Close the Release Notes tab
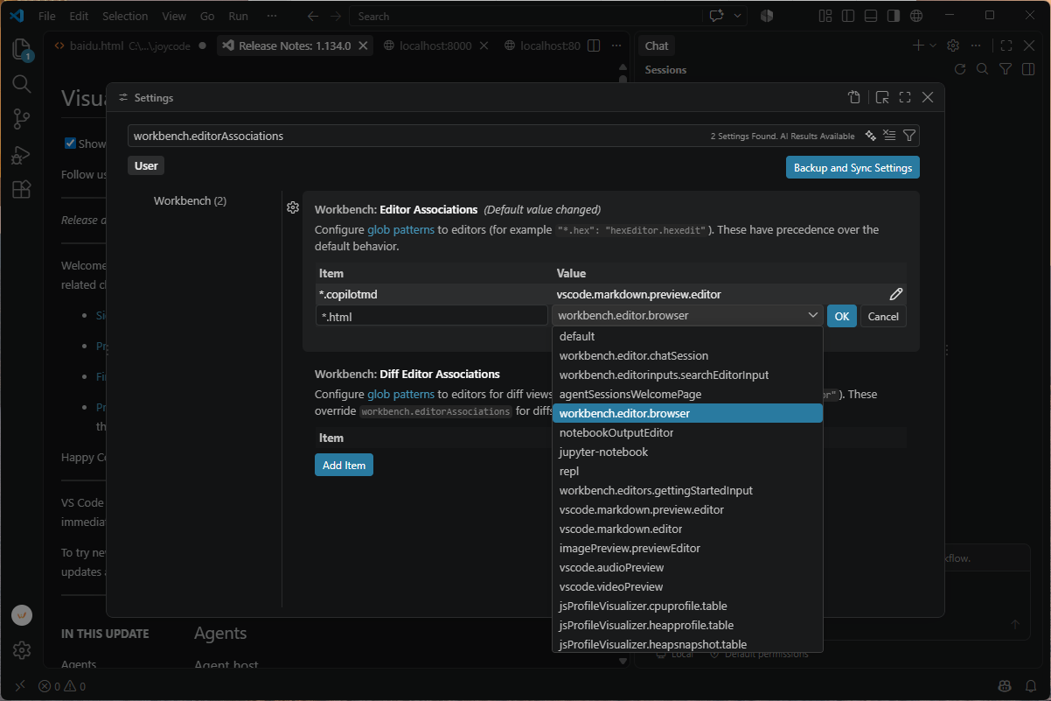The height and width of the screenshot is (701, 1051). [364, 46]
